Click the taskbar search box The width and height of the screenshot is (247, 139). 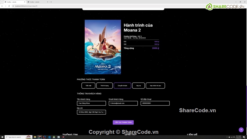(x=18, y=137)
